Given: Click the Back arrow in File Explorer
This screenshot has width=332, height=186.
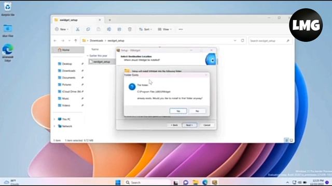Looking at the screenshot, I should [55, 40].
